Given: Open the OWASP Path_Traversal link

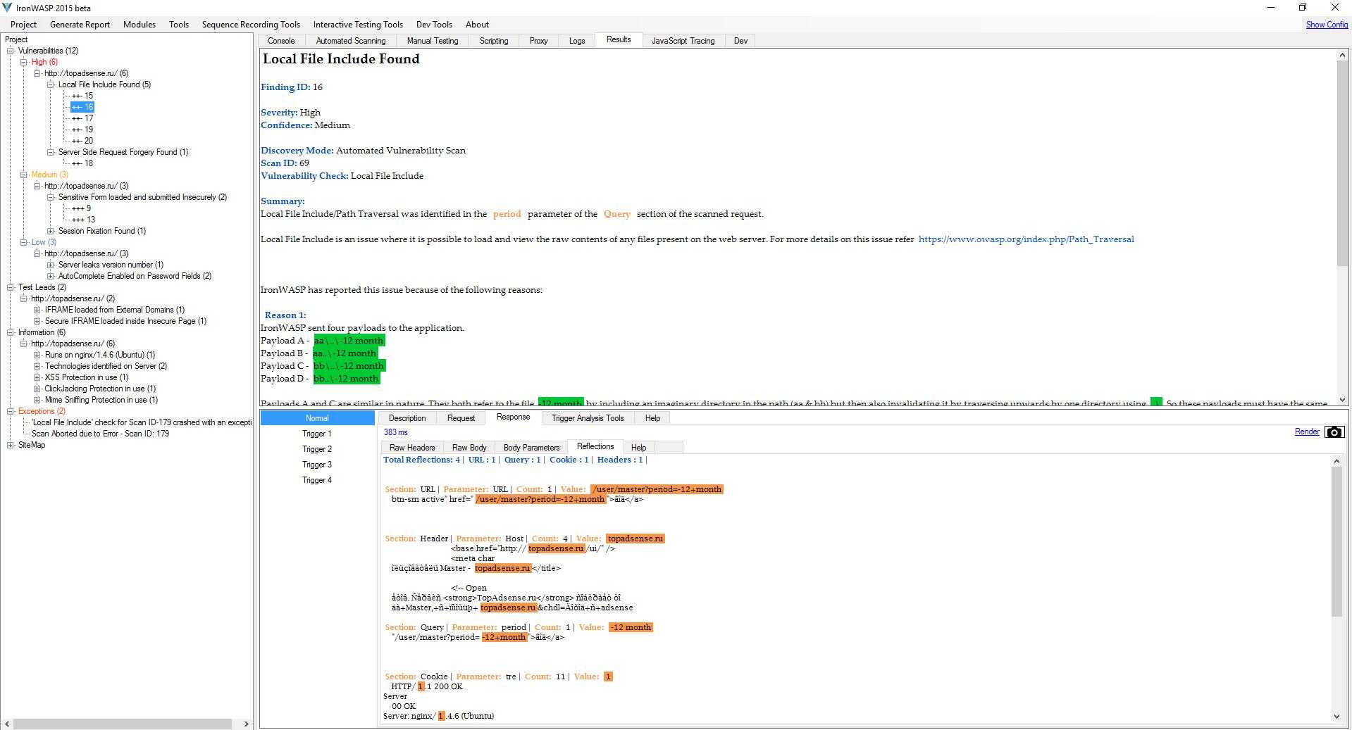Looking at the screenshot, I should click(x=1026, y=239).
